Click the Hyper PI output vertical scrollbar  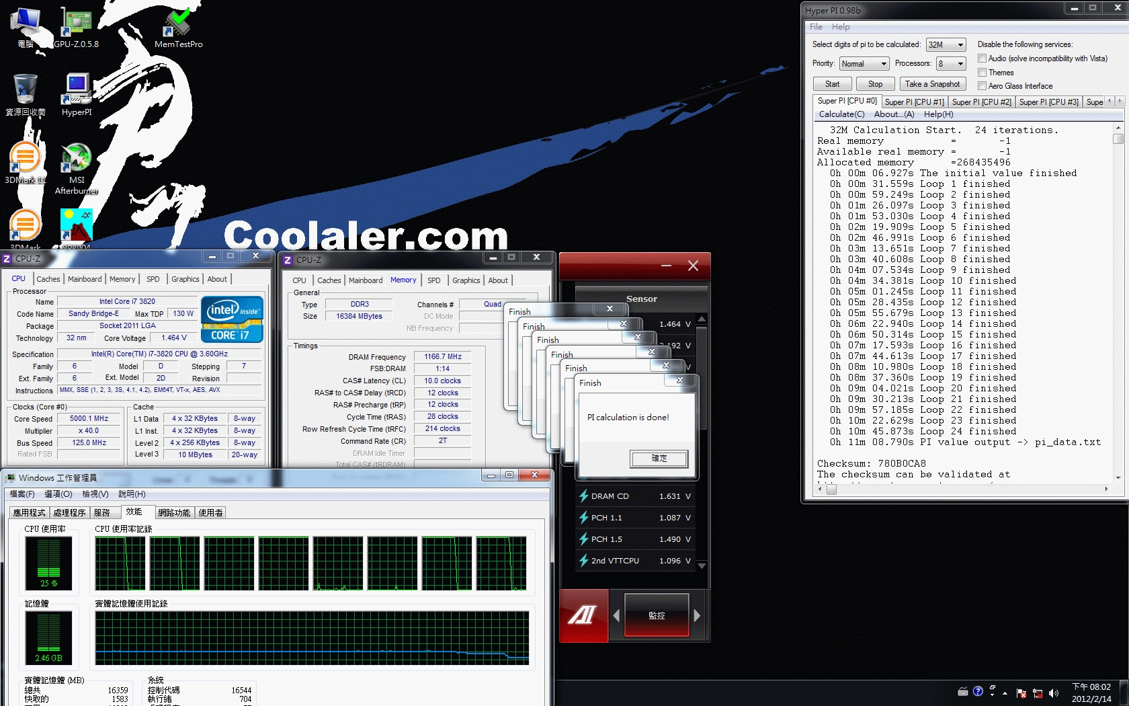pyautogui.click(x=1118, y=303)
